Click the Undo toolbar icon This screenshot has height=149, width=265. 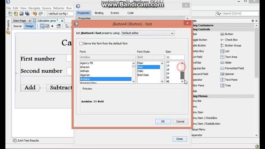tap(35, 14)
